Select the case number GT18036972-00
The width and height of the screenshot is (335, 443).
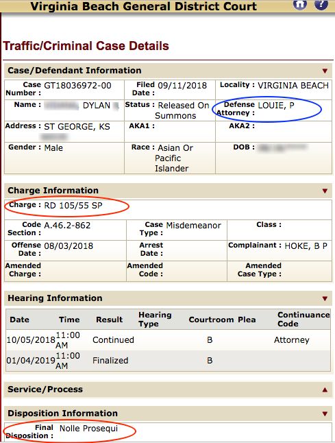pos(77,85)
